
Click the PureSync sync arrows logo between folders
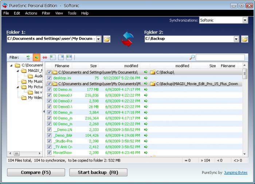click(x=127, y=39)
